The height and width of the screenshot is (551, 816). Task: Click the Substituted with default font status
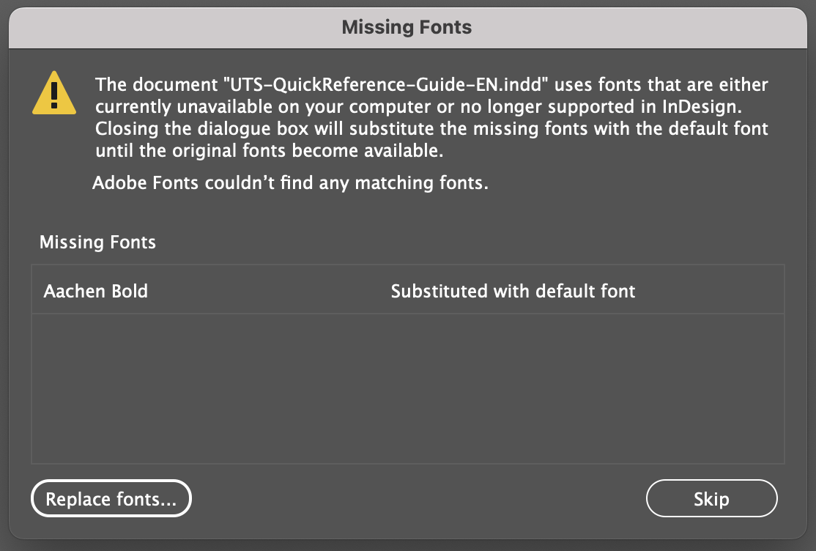(513, 291)
